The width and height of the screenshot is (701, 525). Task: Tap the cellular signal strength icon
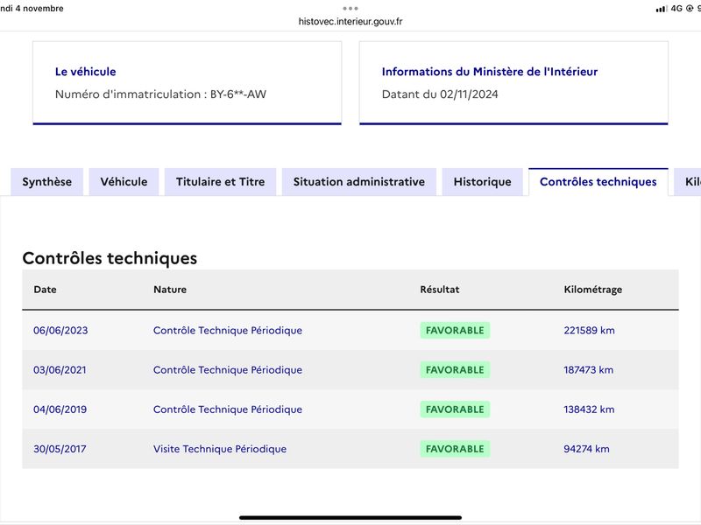tap(662, 9)
